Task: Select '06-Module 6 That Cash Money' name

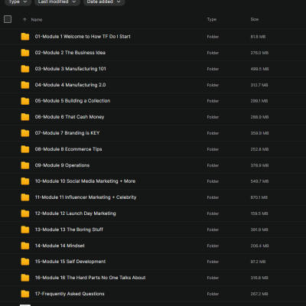Action: tap(70, 117)
